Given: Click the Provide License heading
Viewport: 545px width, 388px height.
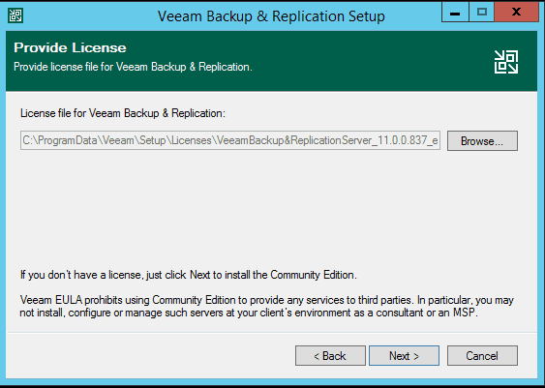Looking at the screenshot, I should coord(70,47).
